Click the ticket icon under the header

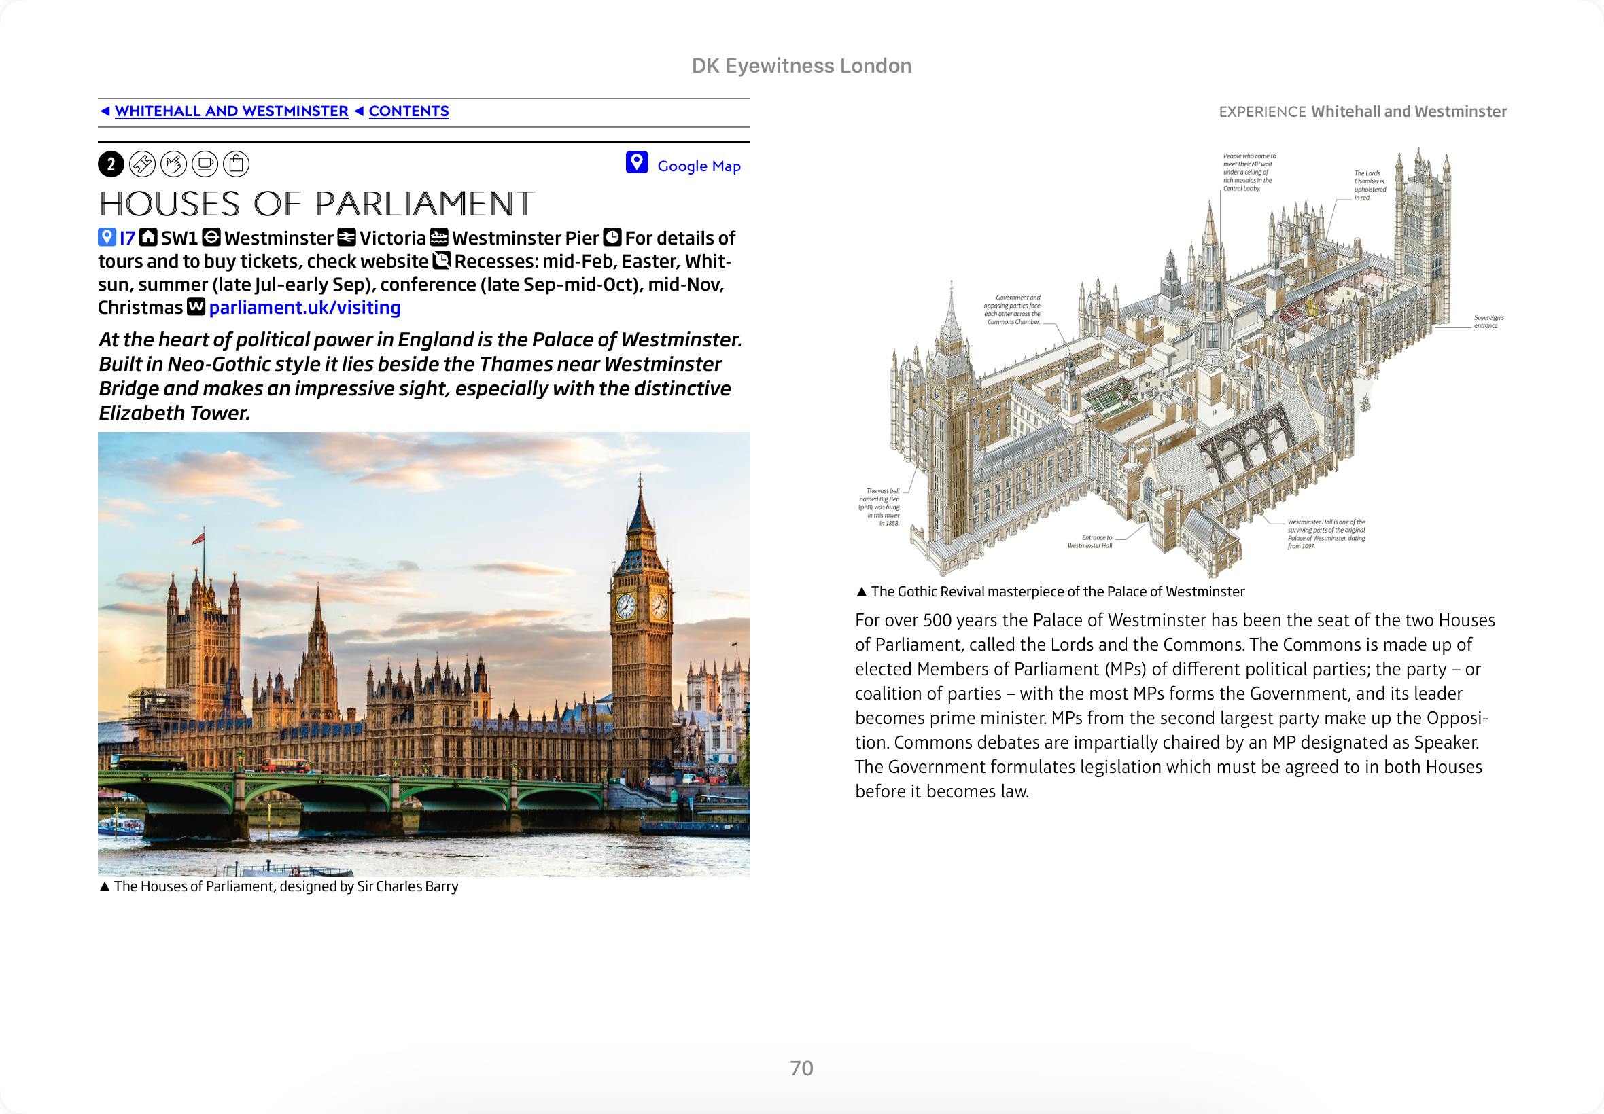pos(142,164)
